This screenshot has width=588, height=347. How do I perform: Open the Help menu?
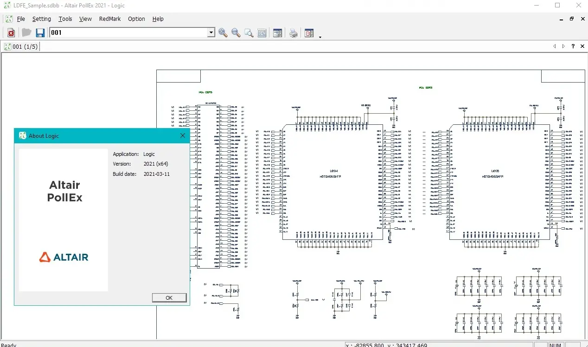tap(158, 19)
